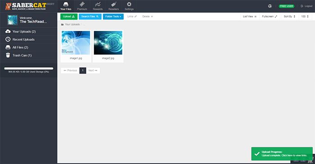Screen dimensions: 315x164
Task: Click the globe language icon
Action: pos(270,6)
